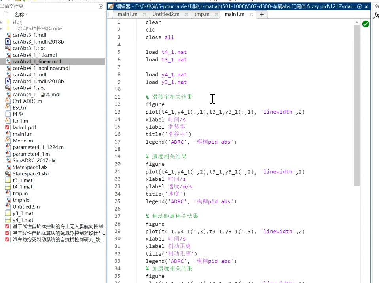Screen dimensions: 379x283
Task: Open the icon beside carAbs4_1.mdl.r2018b
Action: [9, 81]
